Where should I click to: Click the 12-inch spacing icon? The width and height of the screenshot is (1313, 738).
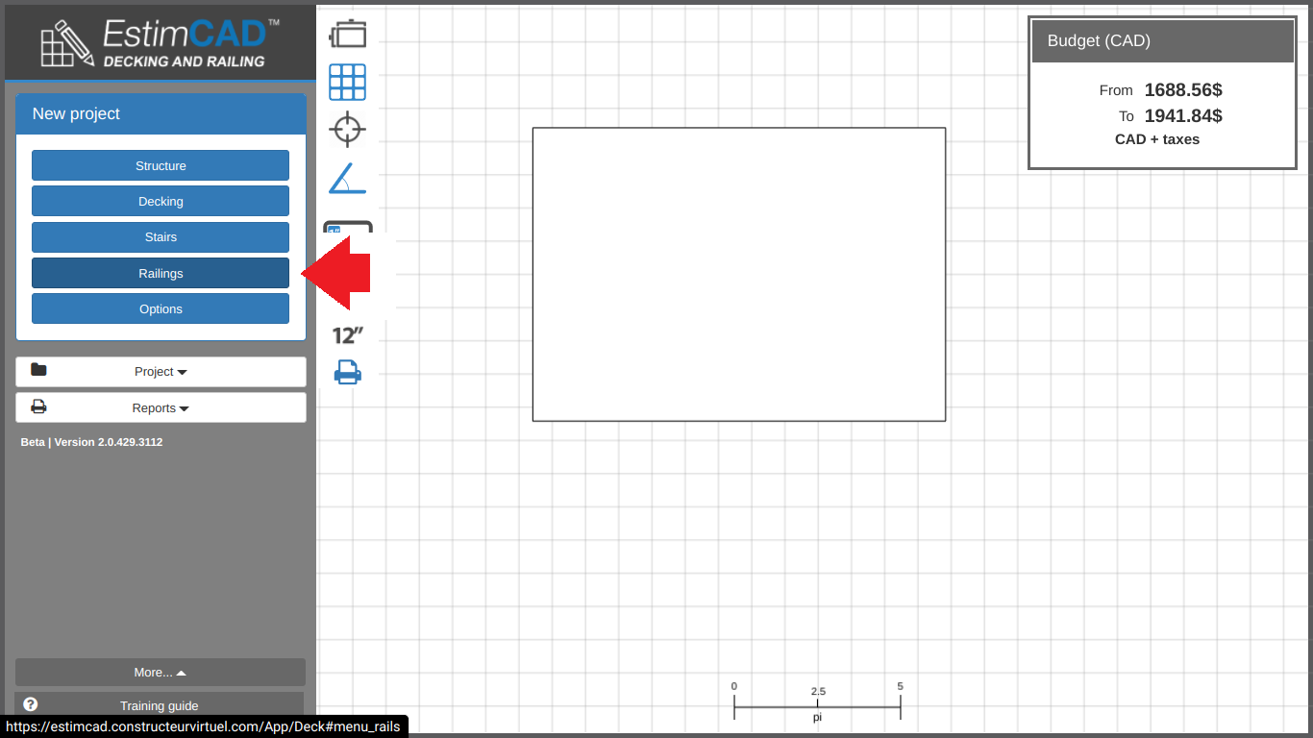[348, 335]
